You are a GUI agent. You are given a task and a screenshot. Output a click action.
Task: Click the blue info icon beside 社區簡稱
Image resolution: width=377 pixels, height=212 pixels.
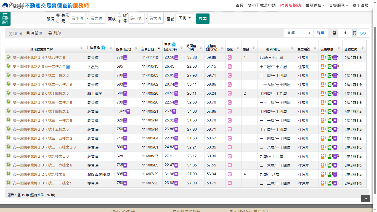[103, 48]
